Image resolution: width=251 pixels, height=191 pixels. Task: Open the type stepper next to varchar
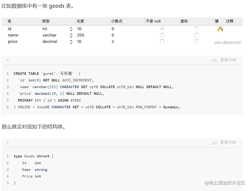[71, 35]
